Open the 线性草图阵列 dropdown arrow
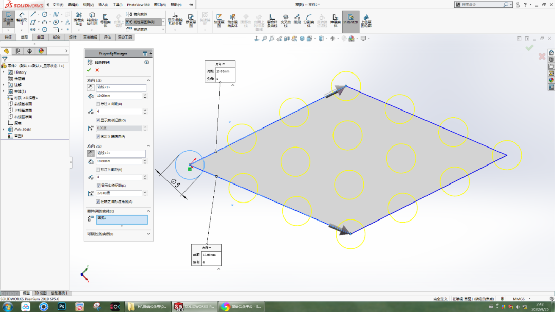The width and height of the screenshot is (555, 312). tap(163, 22)
